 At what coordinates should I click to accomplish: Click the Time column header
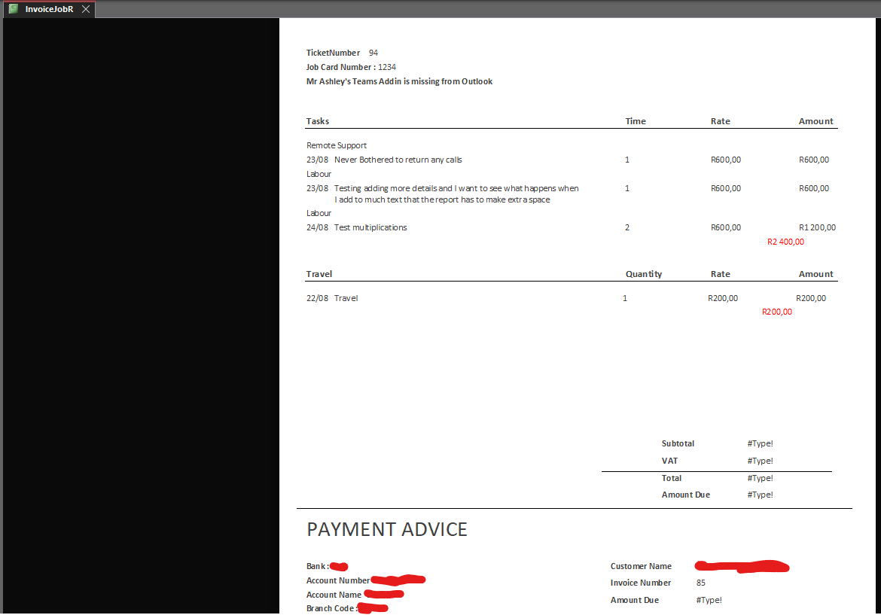[x=636, y=121]
